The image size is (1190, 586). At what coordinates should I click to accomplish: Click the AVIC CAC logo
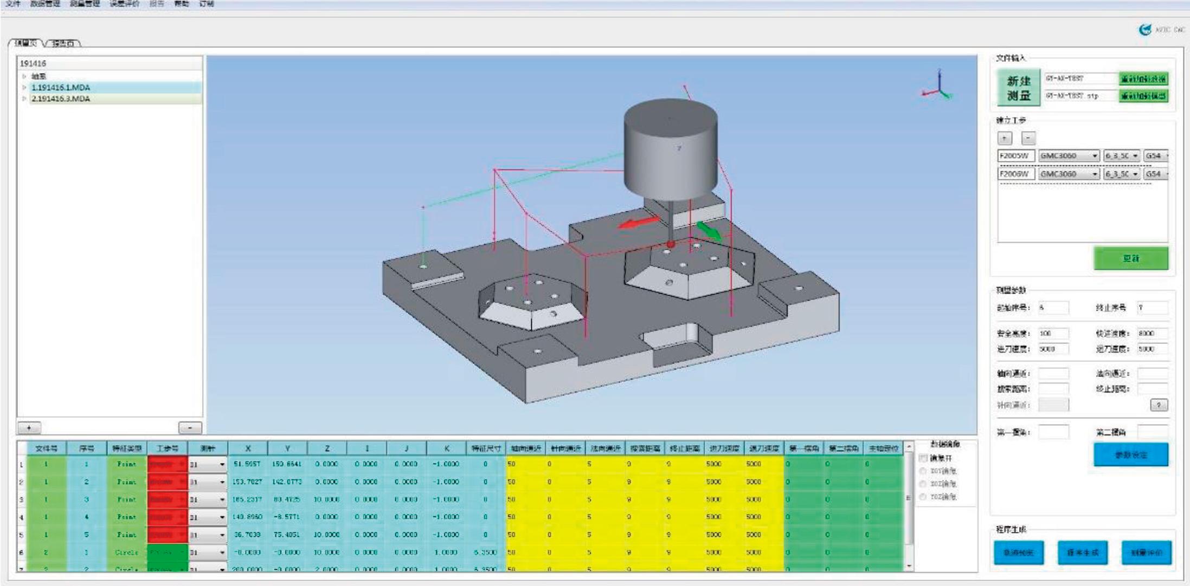point(1162,30)
